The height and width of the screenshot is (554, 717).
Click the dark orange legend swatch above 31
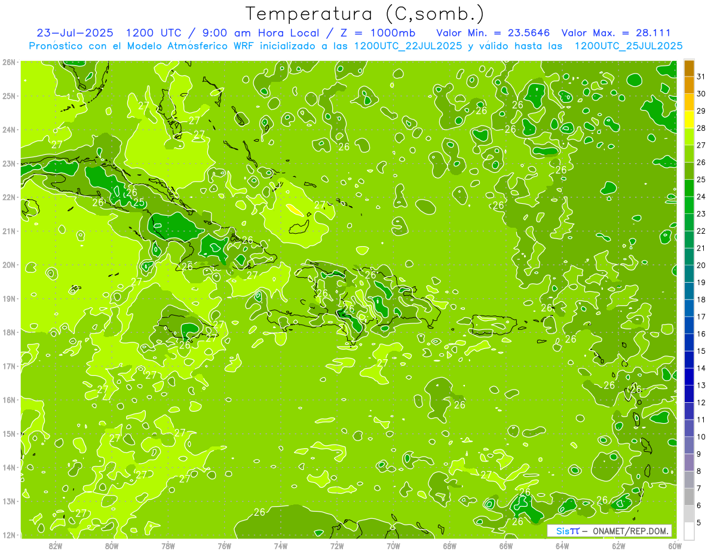(x=689, y=68)
